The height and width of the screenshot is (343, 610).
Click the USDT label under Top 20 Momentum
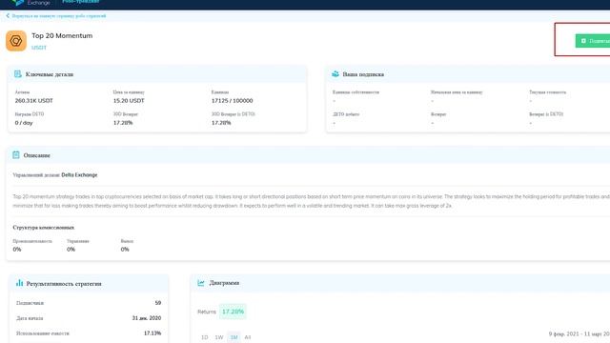click(39, 48)
